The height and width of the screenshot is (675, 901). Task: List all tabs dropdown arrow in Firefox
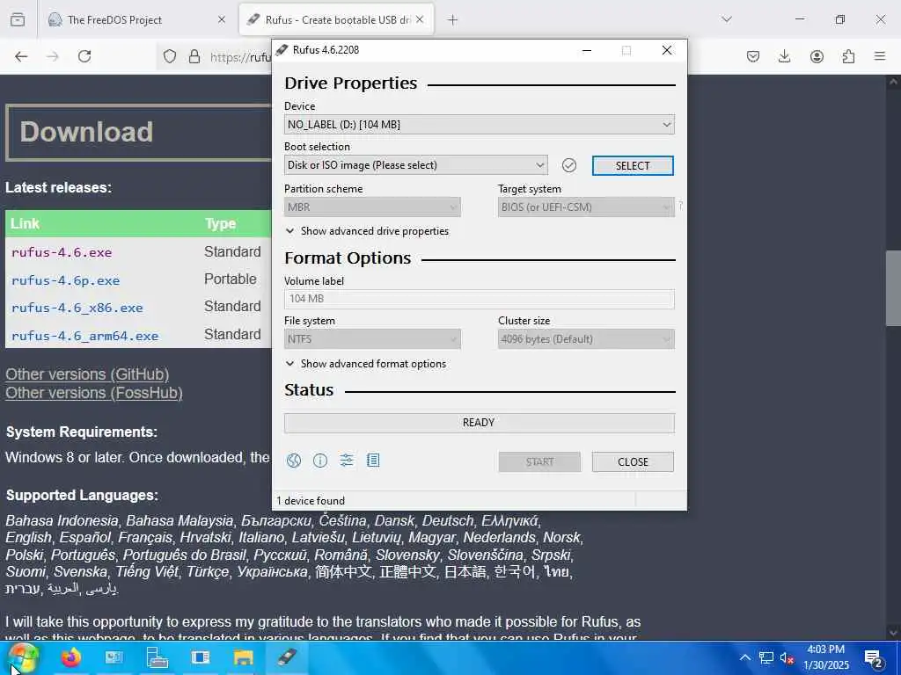(727, 19)
